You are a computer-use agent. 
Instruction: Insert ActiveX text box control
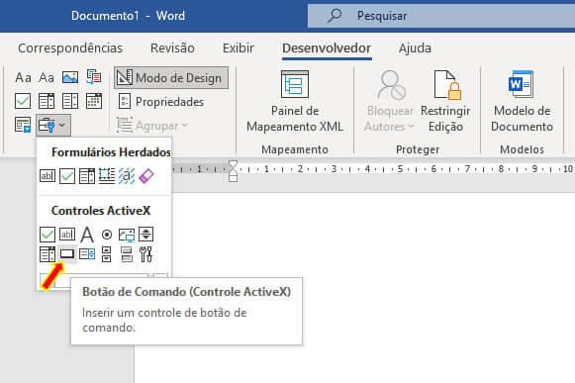coord(67,234)
